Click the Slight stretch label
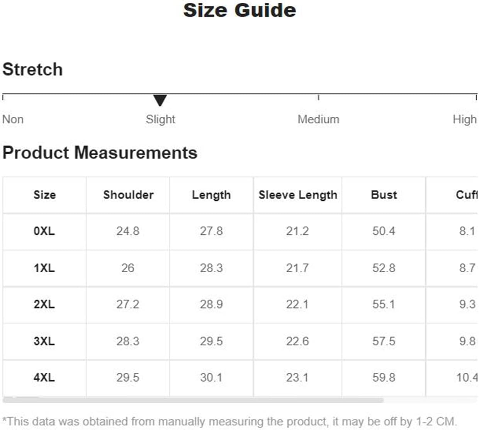The width and height of the screenshot is (479, 430). tap(160, 119)
